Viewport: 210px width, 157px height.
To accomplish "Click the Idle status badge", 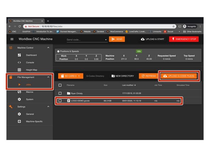I will tap(139, 51).
